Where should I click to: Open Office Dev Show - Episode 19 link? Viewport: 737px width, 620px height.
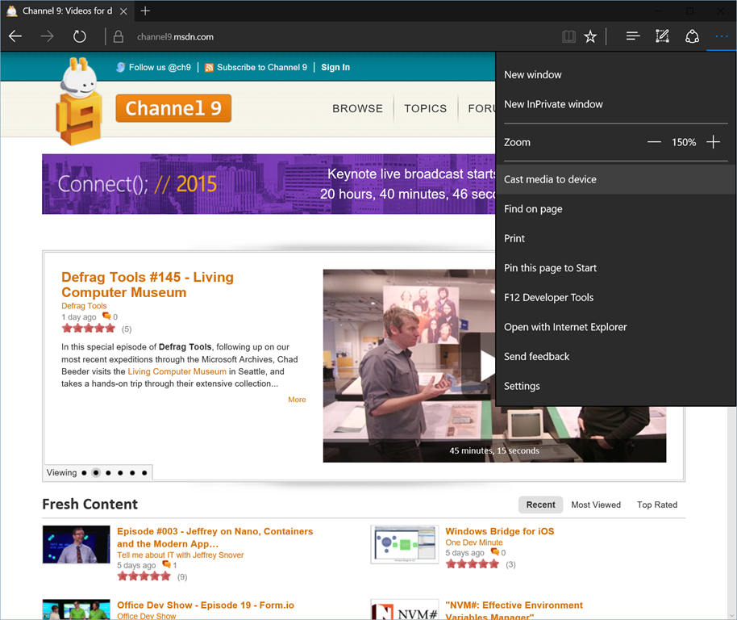pos(206,605)
